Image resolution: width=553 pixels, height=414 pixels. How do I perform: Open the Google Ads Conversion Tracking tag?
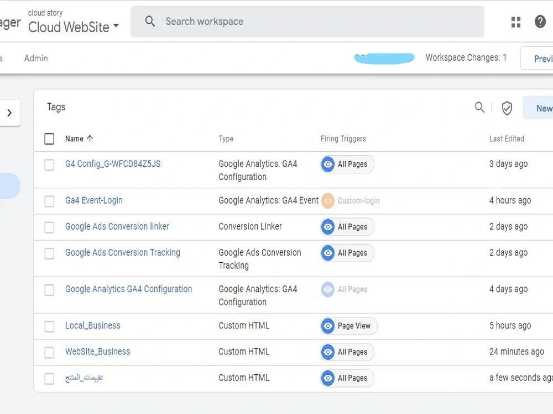(x=123, y=253)
